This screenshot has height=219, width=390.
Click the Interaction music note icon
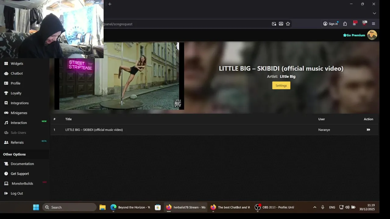6,123
